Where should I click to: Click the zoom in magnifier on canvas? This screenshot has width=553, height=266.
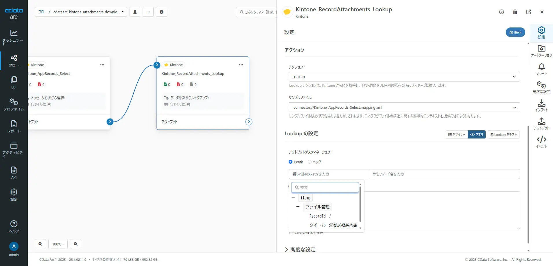[x=40, y=244]
